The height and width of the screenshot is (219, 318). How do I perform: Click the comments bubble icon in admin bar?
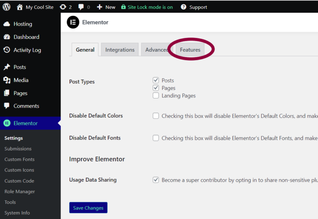[x=80, y=7]
